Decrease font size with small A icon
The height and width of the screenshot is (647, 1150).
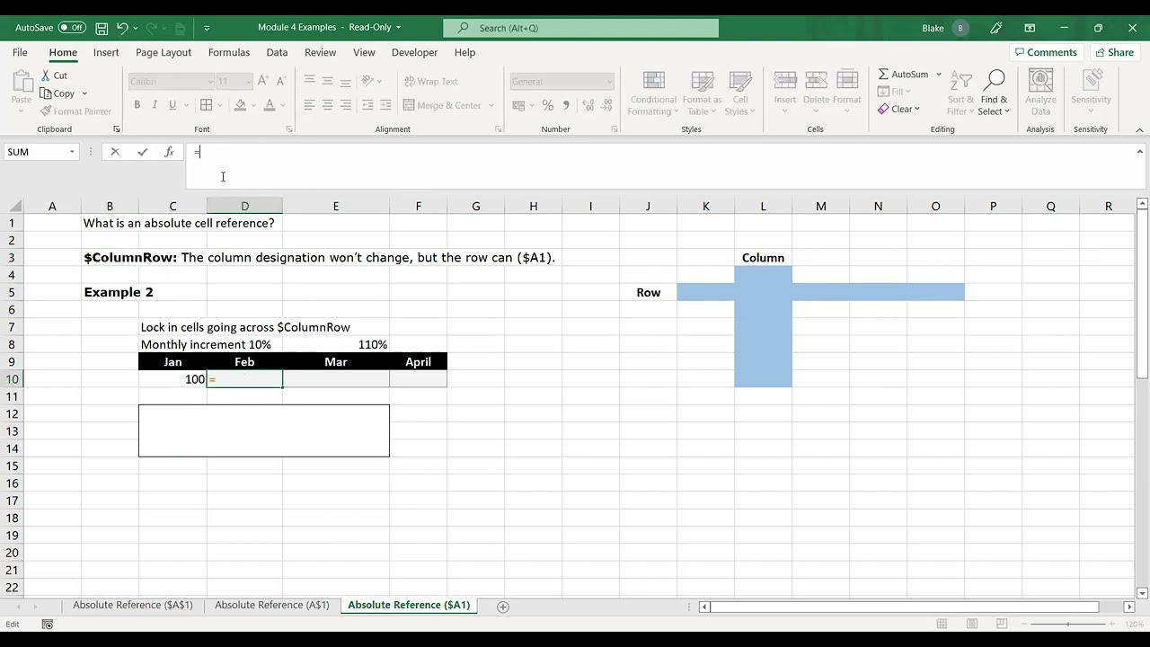pyautogui.click(x=280, y=81)
